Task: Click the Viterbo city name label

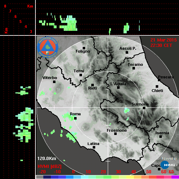Action: (x=50, y=78)
